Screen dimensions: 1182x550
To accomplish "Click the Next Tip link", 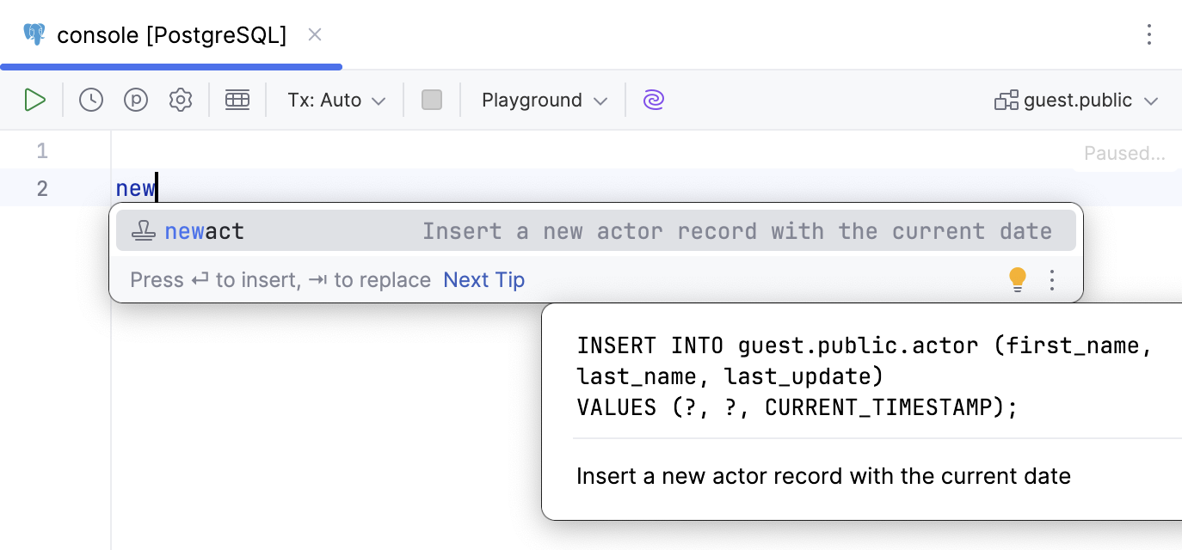I will (x=483, y=279).
